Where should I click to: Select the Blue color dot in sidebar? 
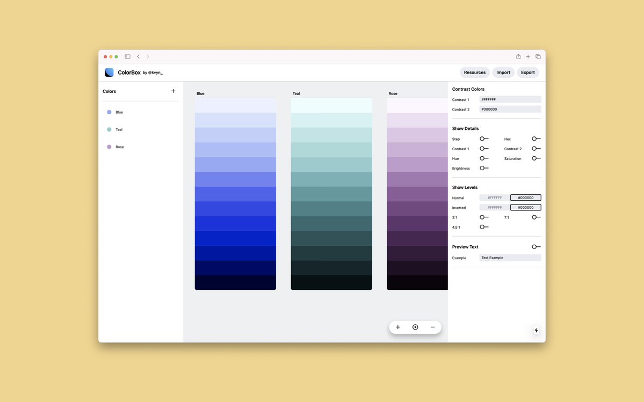point(109,112)
